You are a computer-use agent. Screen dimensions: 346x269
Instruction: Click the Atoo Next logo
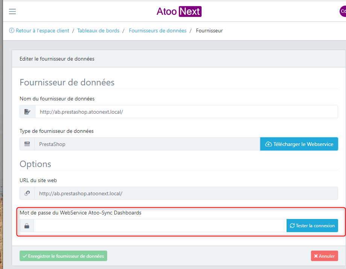pyautogui.click(x=179, y=12)
